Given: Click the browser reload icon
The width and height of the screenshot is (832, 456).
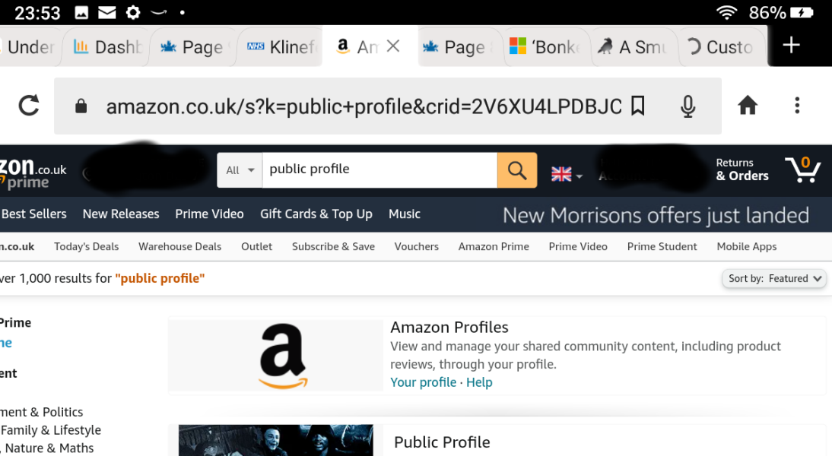Looking at the screenshot, I should (x=29, y=106).
